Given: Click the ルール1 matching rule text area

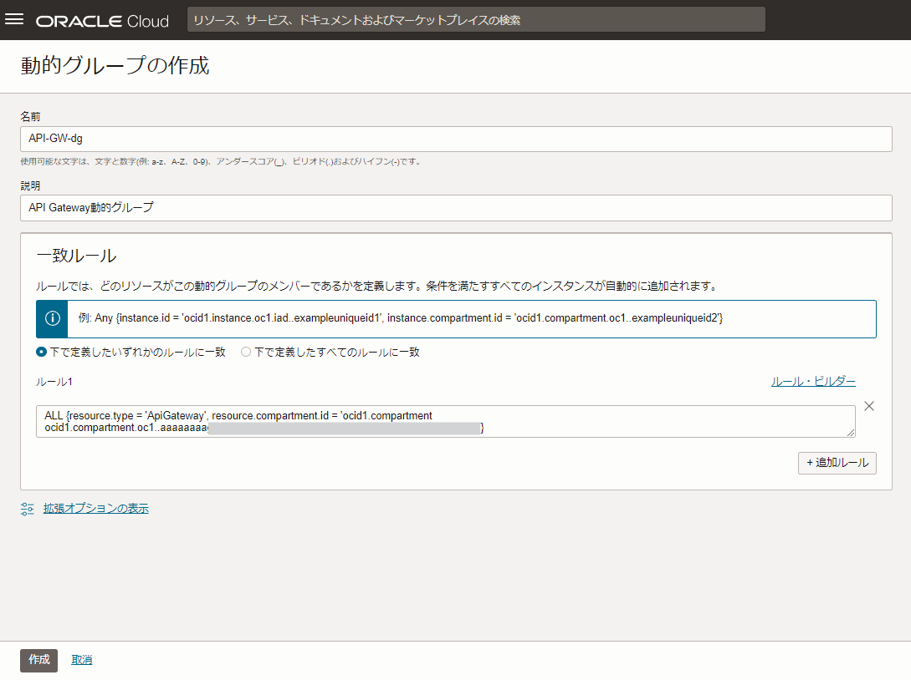Looking at the screenshot, I should (x=446, y=421).
